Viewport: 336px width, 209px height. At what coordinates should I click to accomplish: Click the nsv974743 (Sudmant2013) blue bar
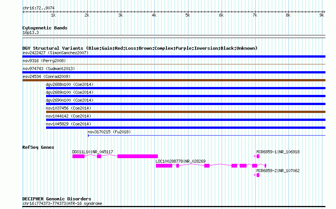(174, 72)
